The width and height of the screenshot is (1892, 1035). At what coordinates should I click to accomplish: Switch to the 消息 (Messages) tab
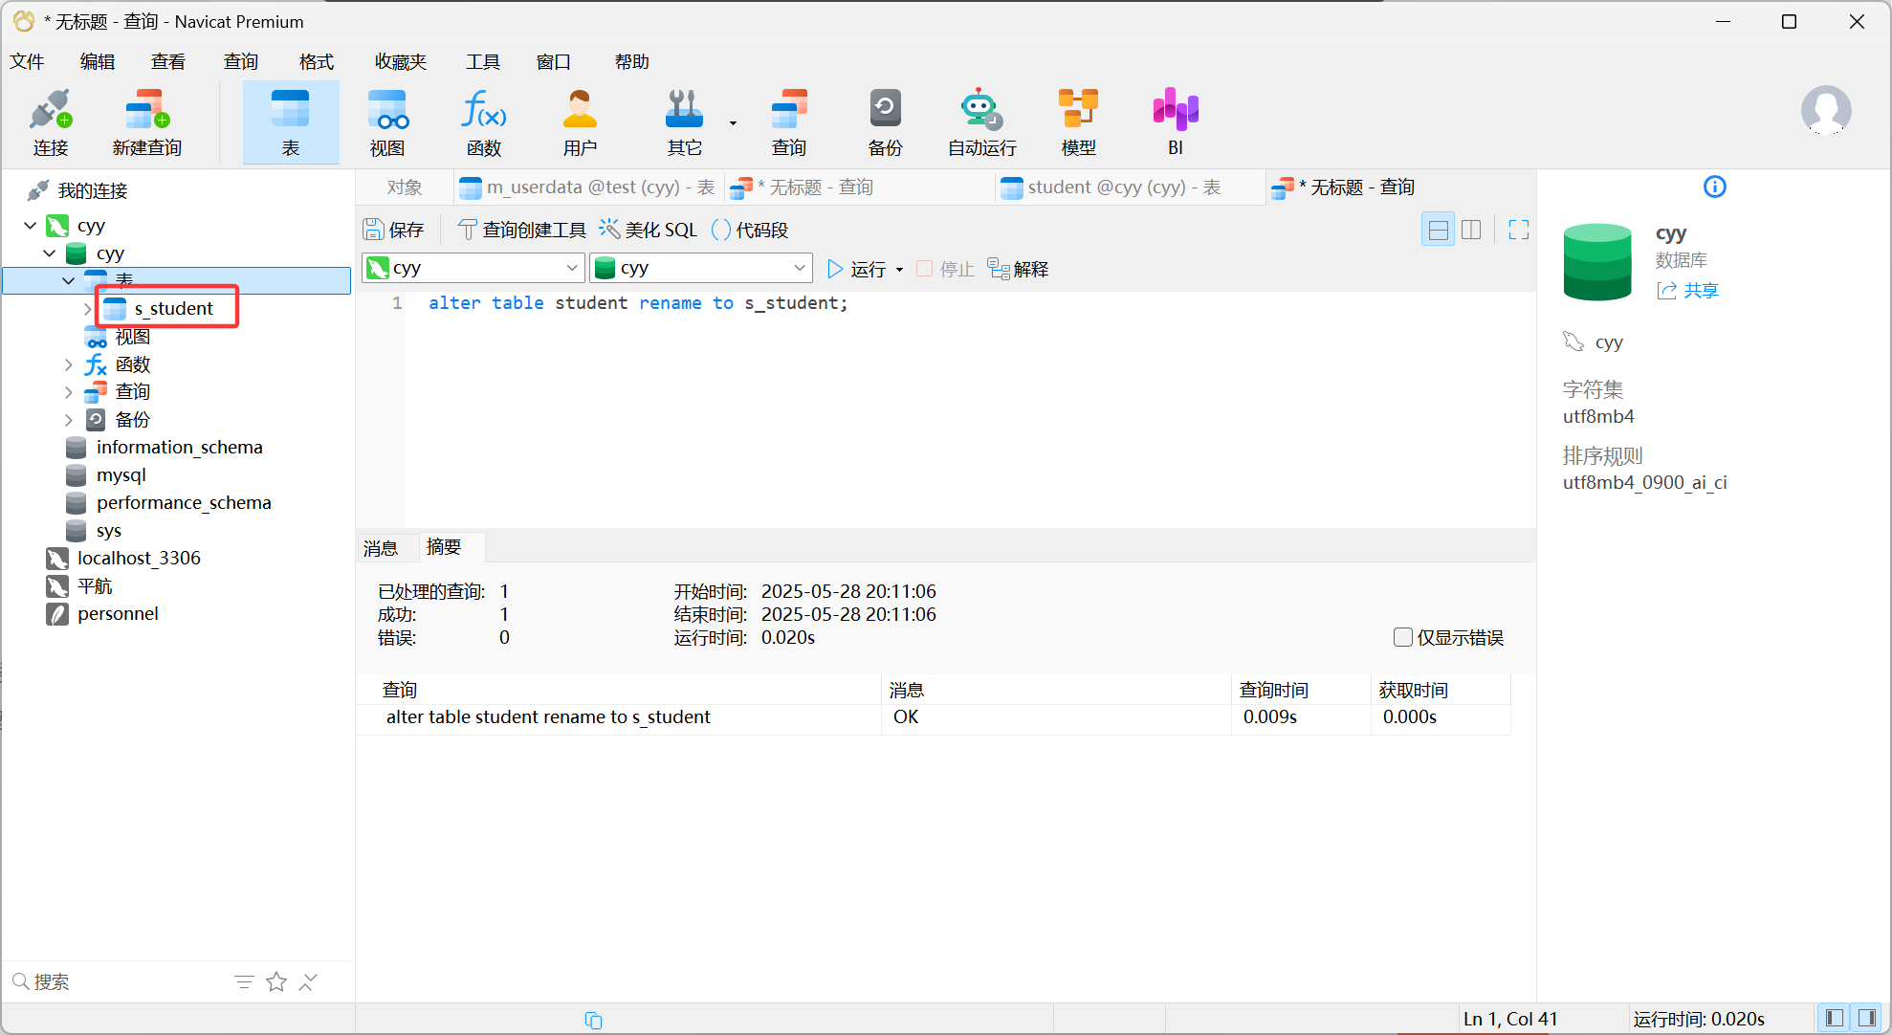click(x=381, y=548)
